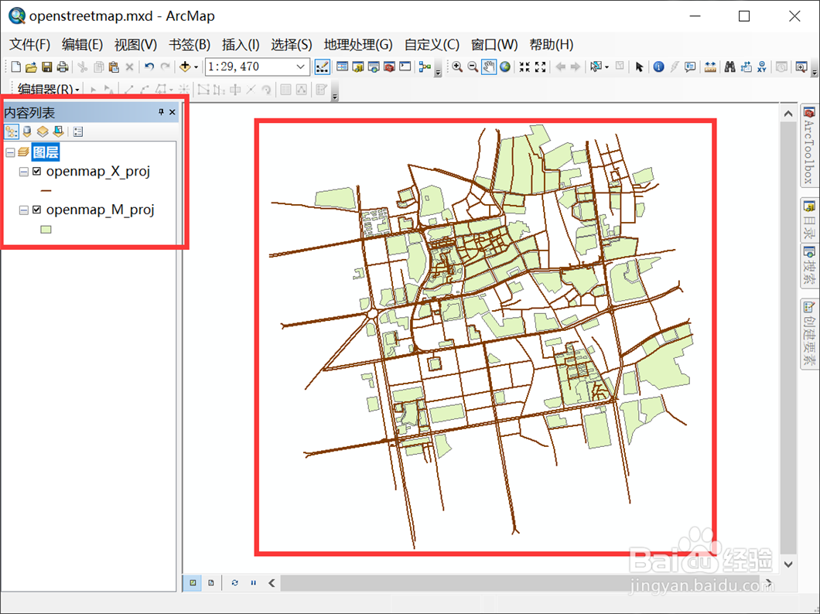Paste with the clipboard icon

114,67
